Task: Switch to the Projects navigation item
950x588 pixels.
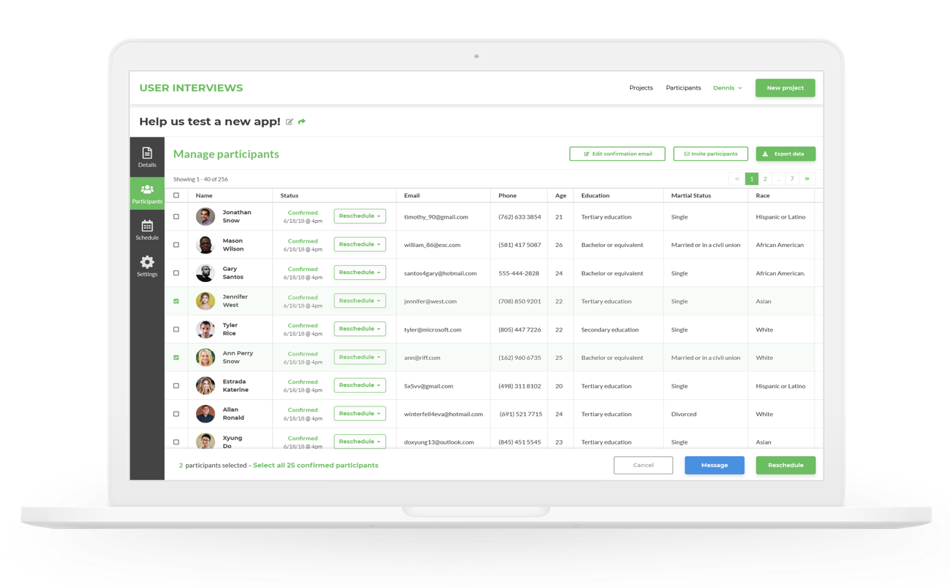Action: pos(641,87)
